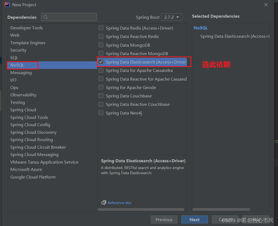Click the Previous button
The image size is (278, 226).
(x=164, y=219)
